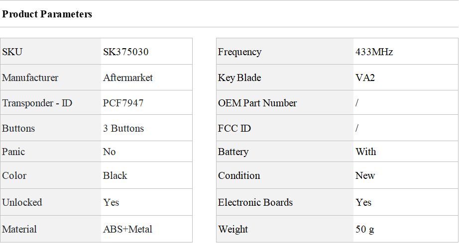Image resolution: width=459 pixels, height=243 pixels.
Task: Click the Product Parameters heading
Action: tap(47, 14)
